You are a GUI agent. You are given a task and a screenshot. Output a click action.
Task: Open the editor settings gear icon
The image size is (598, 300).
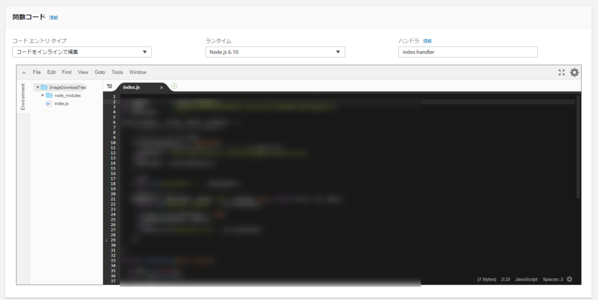click(x=574, y=72)
